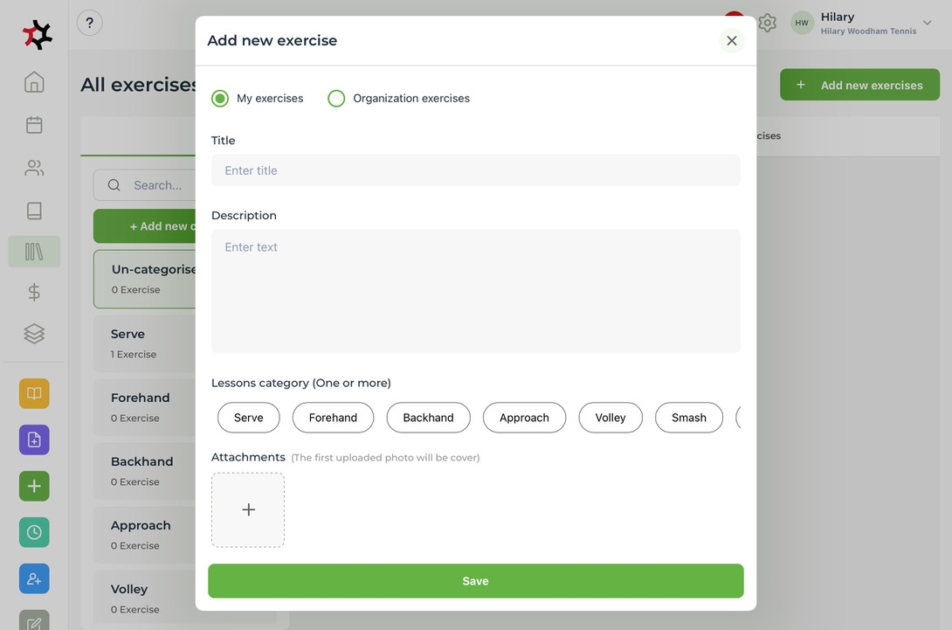
Task: Toggle the Volley lessons category chip
Action: tap(611, 418)
